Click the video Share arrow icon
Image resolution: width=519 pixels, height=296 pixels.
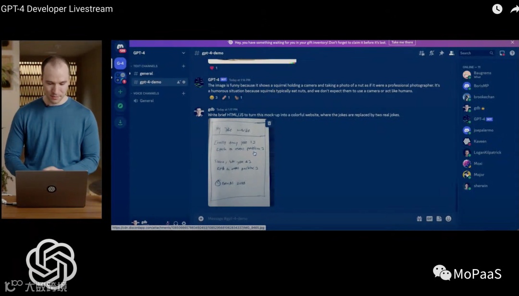click(x=515, y=9)
